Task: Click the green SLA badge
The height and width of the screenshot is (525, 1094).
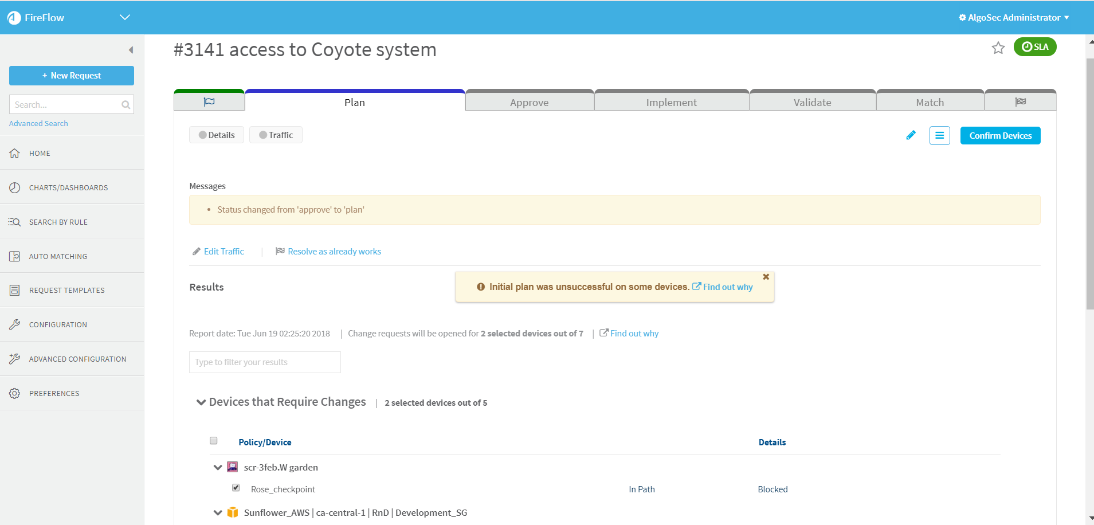Action: [x=1034, y=47]
